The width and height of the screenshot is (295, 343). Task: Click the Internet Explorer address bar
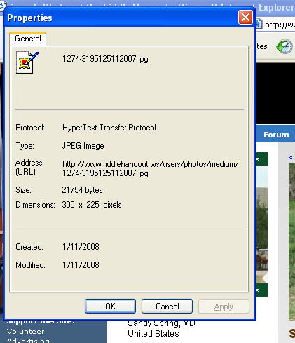click(279, 24)
